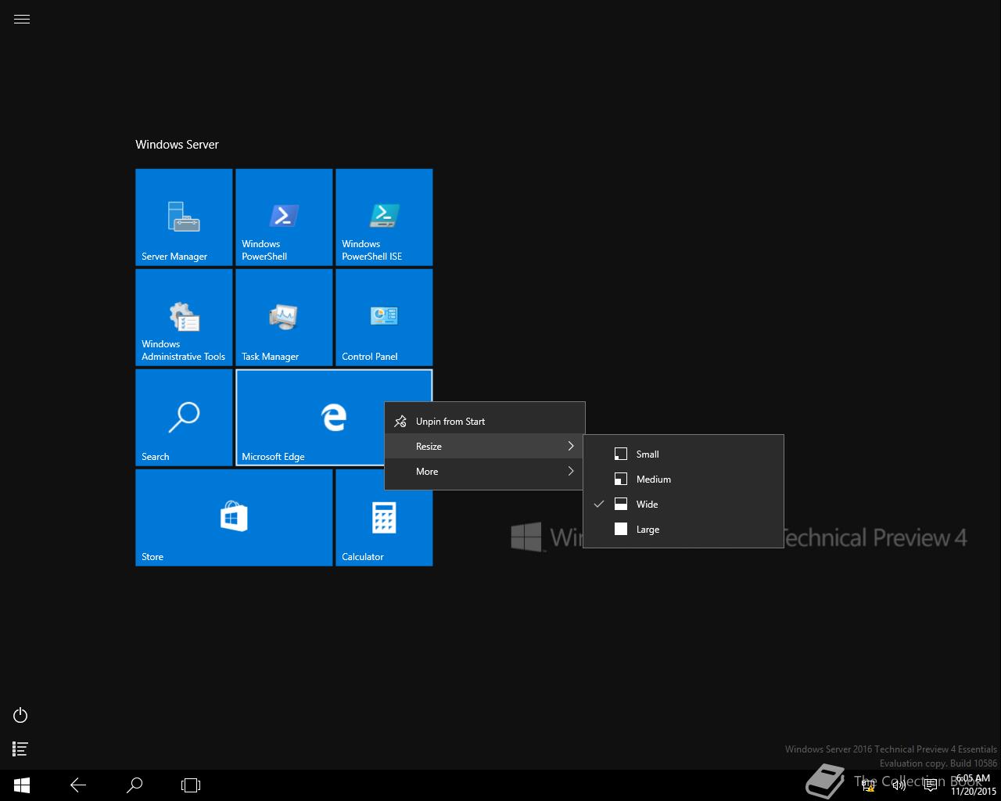Open the Calculator tile

(x=383, y=517)
